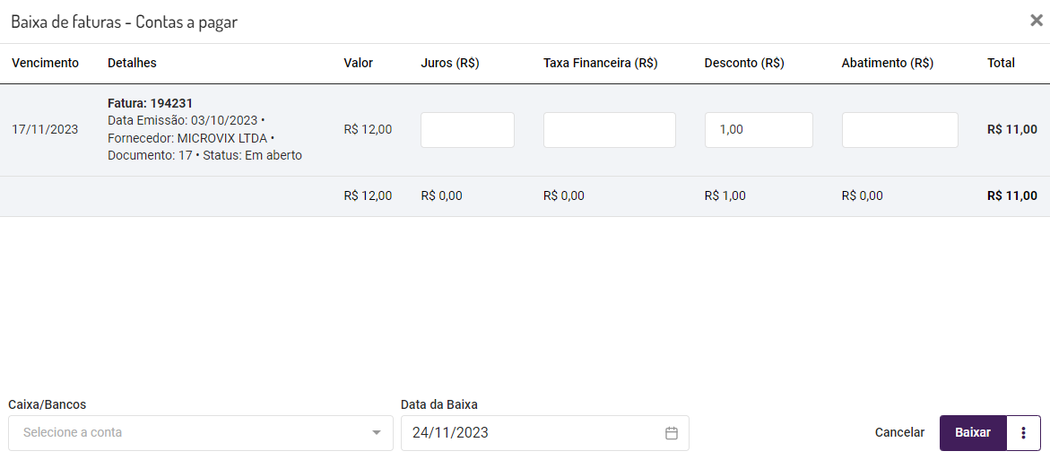Close the Baixa de faturas dialog
This screenshot has height=460, width=1050.
1037,21
